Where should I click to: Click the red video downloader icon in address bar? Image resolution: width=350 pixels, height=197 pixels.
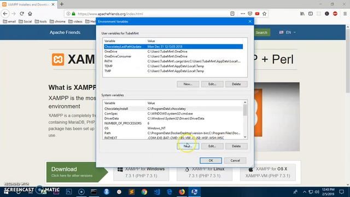pyautogui.click(x=257, y=14)
